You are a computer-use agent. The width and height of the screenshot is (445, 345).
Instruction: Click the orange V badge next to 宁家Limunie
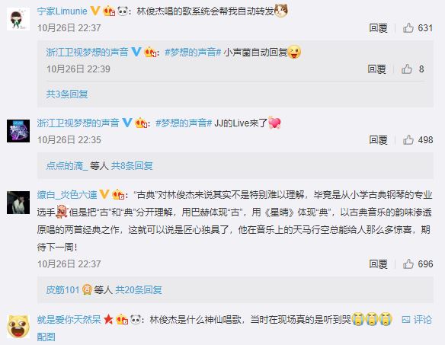(95, 11)
